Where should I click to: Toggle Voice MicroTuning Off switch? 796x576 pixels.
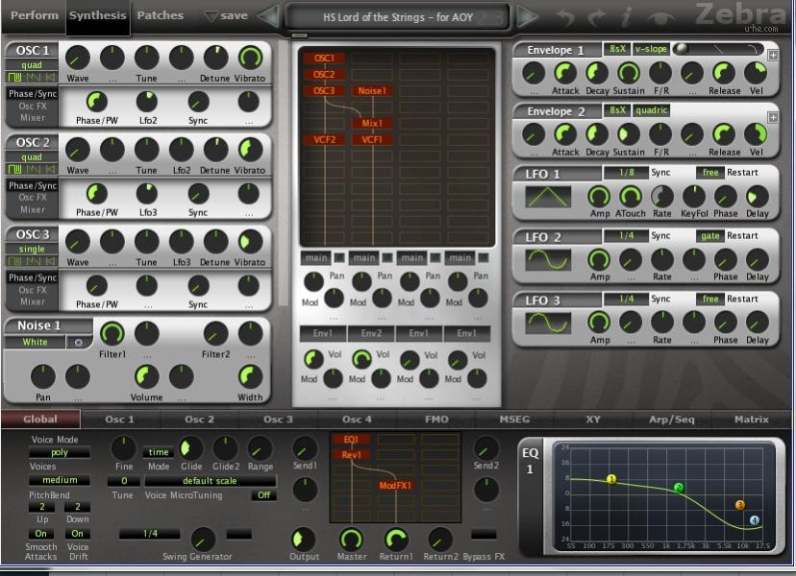264,494
